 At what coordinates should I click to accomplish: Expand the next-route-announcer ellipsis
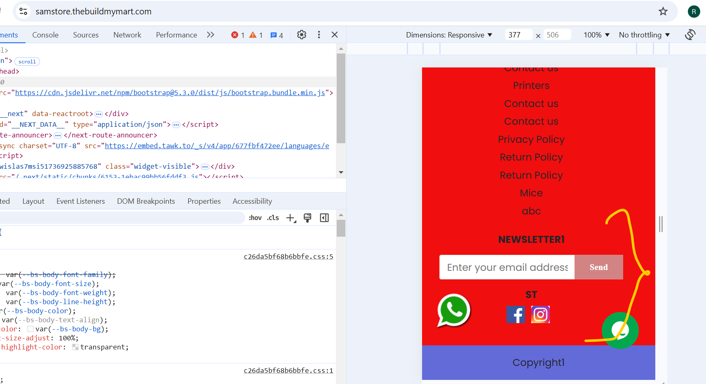point(58,135)
